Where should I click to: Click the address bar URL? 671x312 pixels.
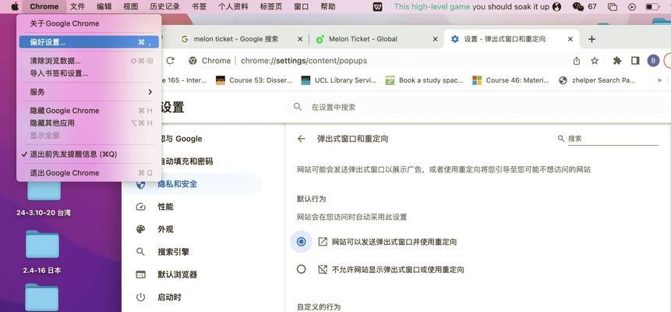[x=304, y=61]
